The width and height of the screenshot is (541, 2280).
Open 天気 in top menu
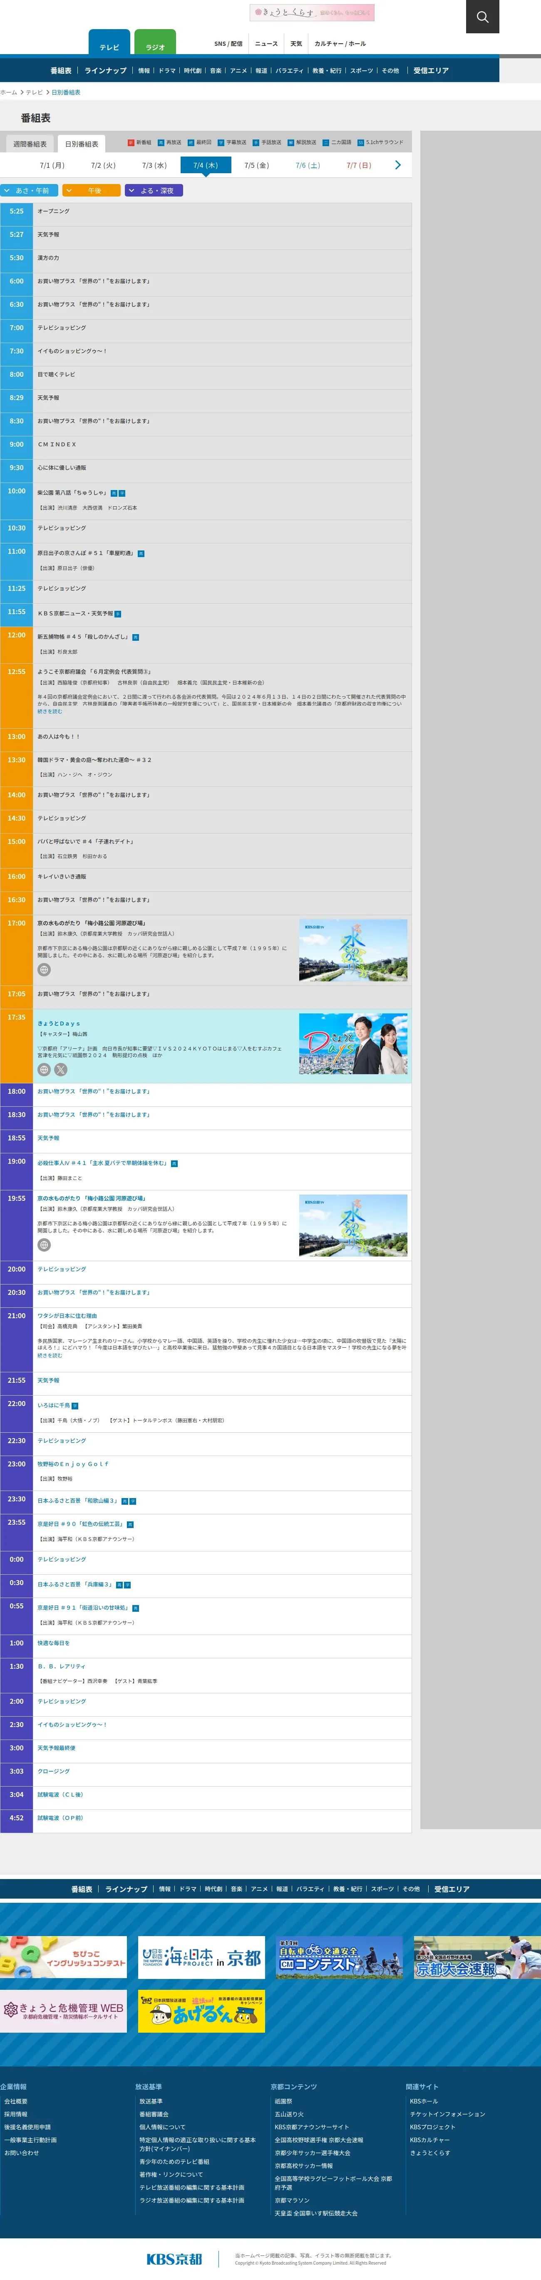click(x=296, y=43)
